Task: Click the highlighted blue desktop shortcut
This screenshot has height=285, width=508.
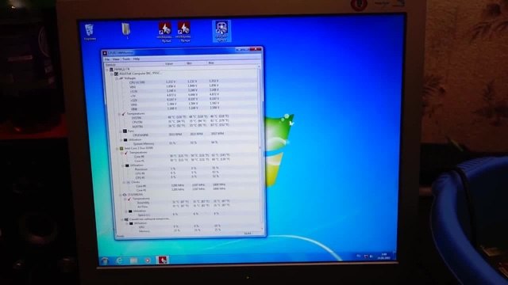Action: 221,31
